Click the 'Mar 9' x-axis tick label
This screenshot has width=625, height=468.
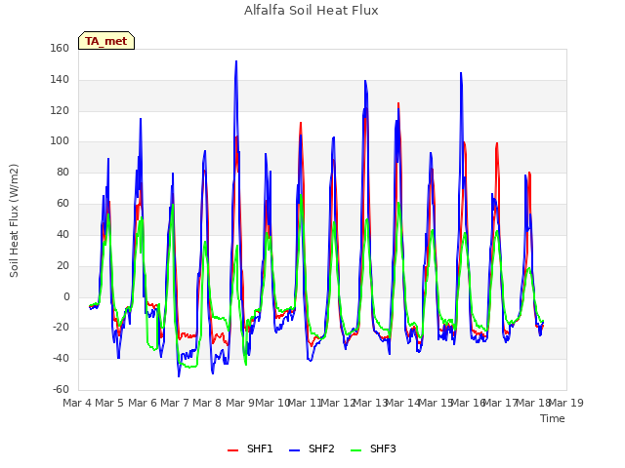point(239,403)
